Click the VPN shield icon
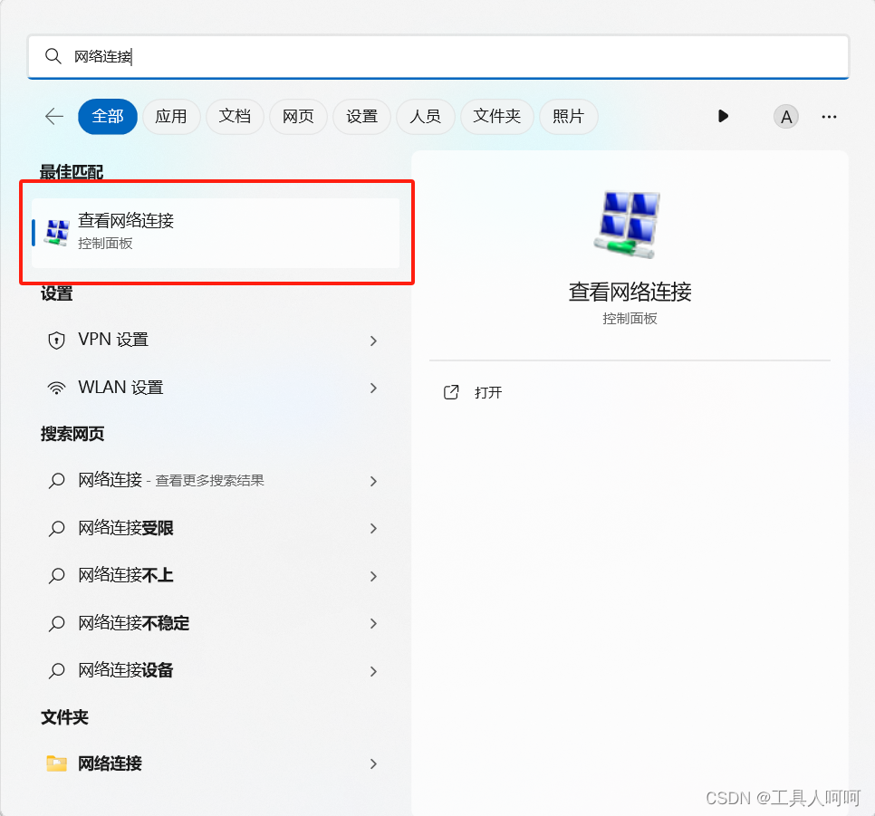 coord(56,340)
